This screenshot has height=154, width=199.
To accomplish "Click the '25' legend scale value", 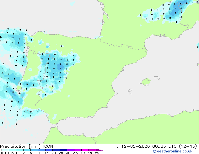I will pos(61,153).
